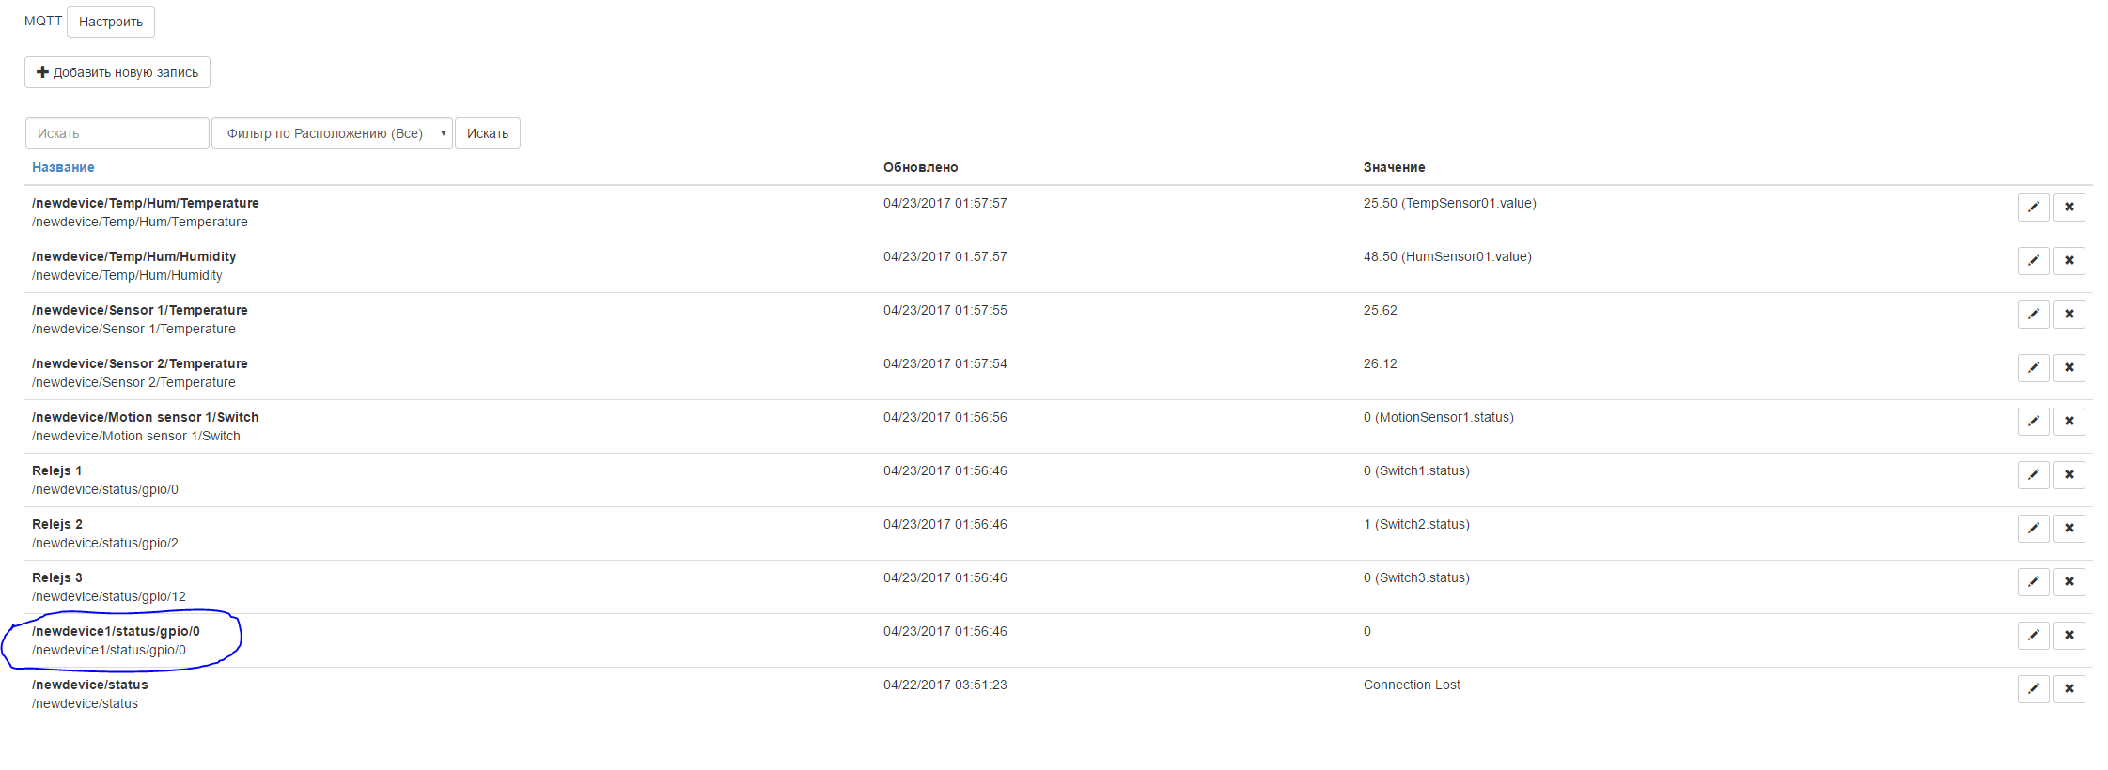Open the Relejs 1 entry title

(56, 470)
